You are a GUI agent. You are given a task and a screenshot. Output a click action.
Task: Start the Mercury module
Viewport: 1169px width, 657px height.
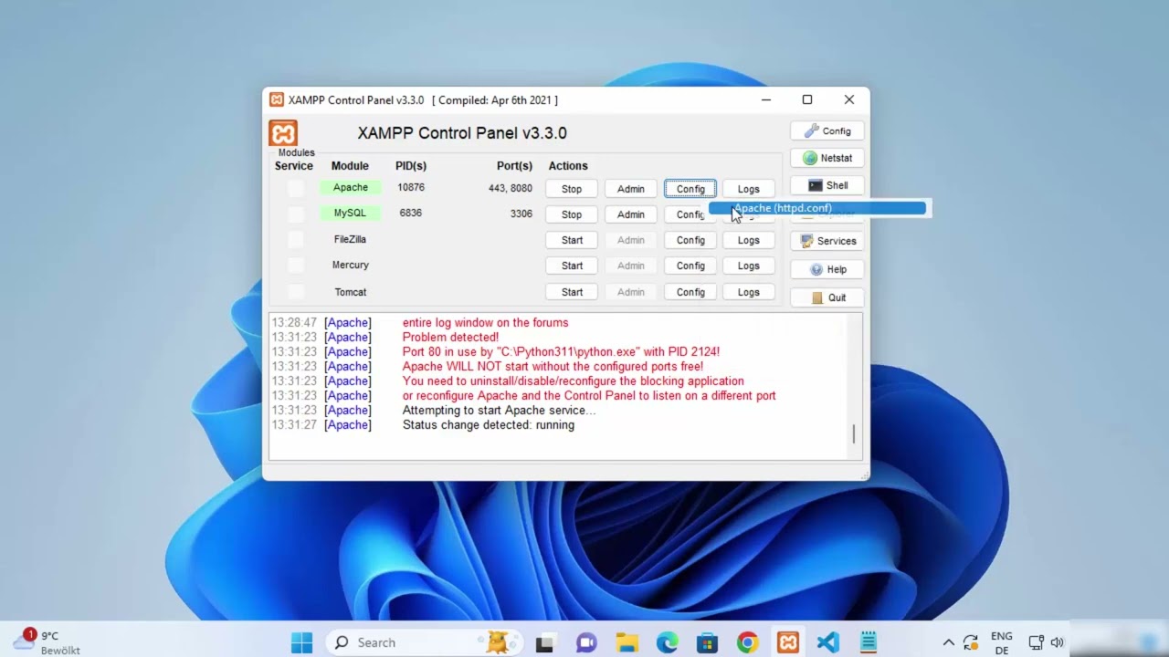point(572,266)
